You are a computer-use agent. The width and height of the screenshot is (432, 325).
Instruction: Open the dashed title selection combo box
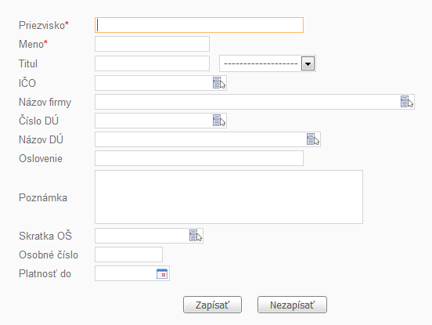click(x=268, y=63)
